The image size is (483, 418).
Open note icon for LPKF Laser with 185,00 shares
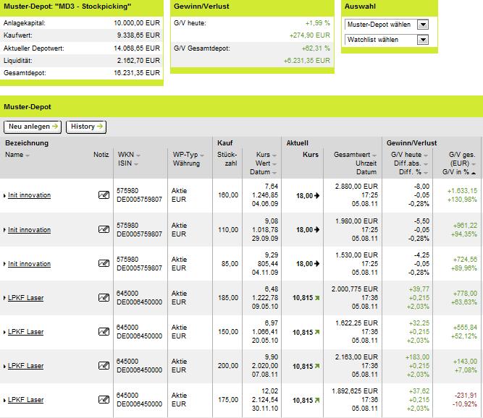coord(104,297)
